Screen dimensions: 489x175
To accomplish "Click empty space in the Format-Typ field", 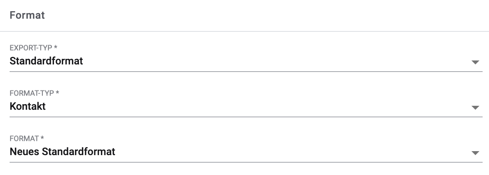I will 260,107.
